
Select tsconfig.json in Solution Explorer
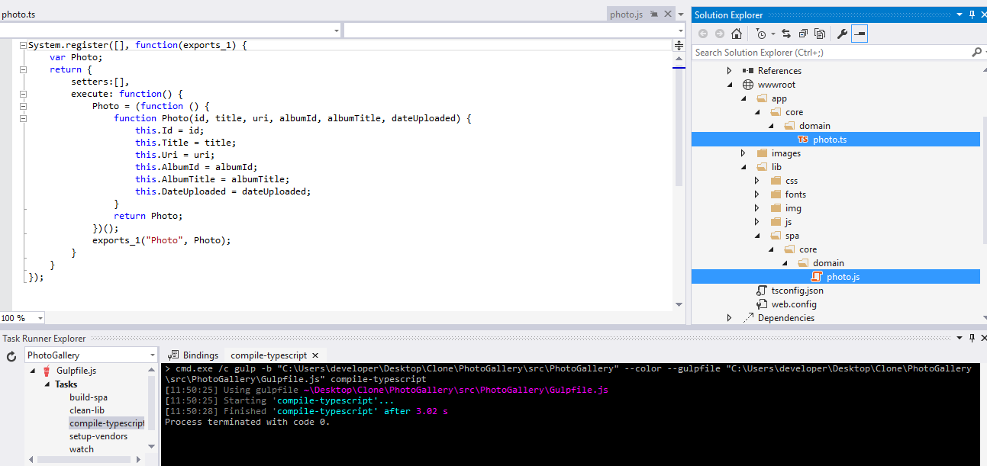[x=797, y=291]
